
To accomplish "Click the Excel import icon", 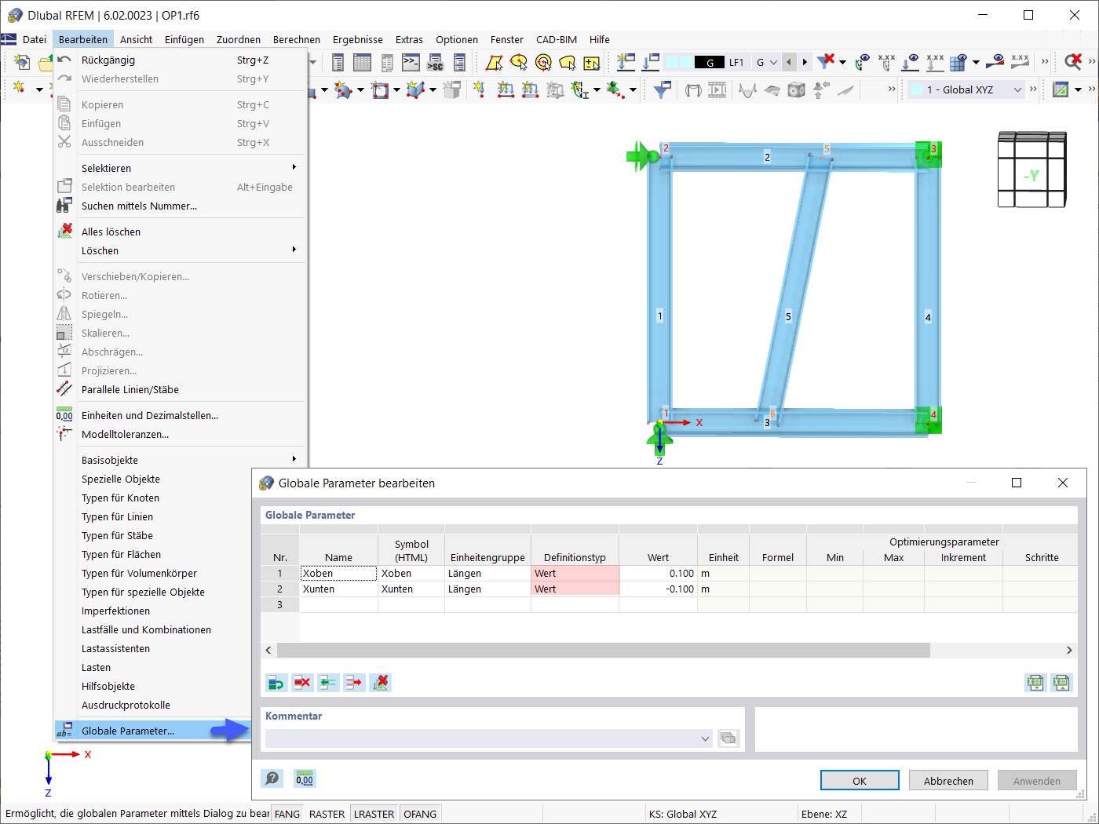I will pyautogui.click(x=1061, y=683).
